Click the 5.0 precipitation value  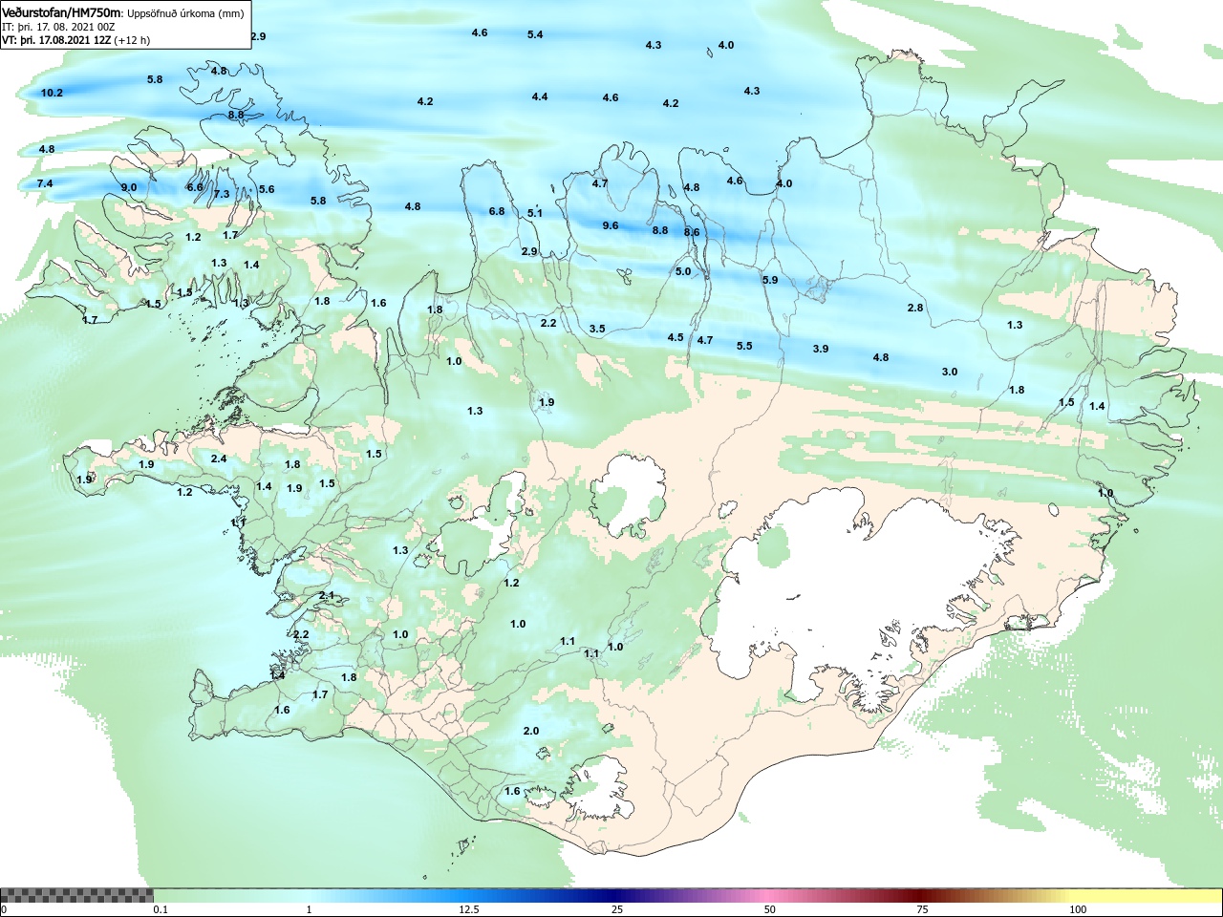point(683,271)
